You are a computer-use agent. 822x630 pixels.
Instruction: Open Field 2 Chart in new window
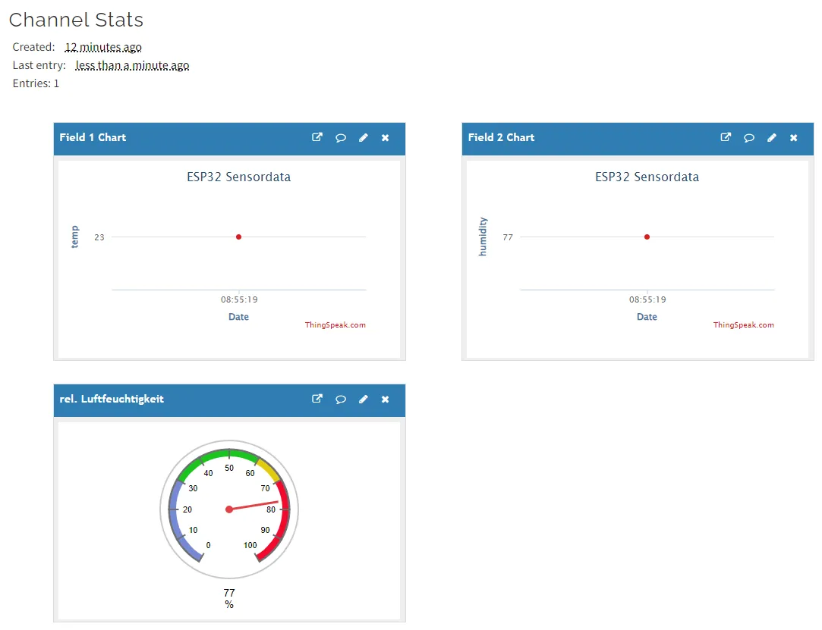click(x=726, y=137)
